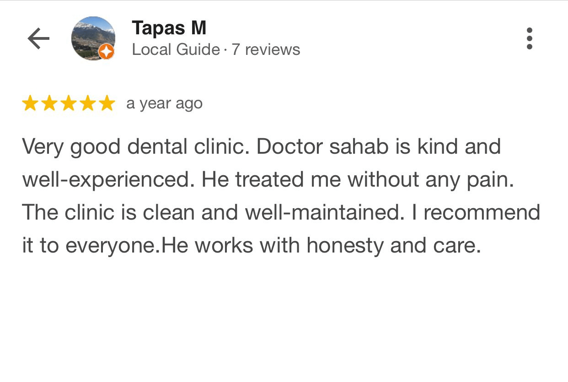Screen dimensions: 568x382
Task: Click the fourth yellow rating star
Action: [x=87, y=103]
